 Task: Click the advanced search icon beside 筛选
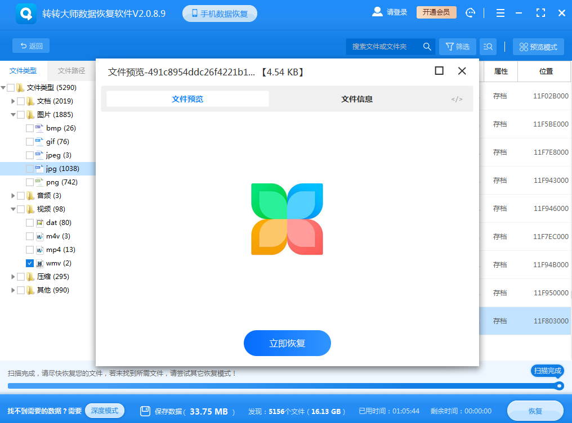coord(488,47)
